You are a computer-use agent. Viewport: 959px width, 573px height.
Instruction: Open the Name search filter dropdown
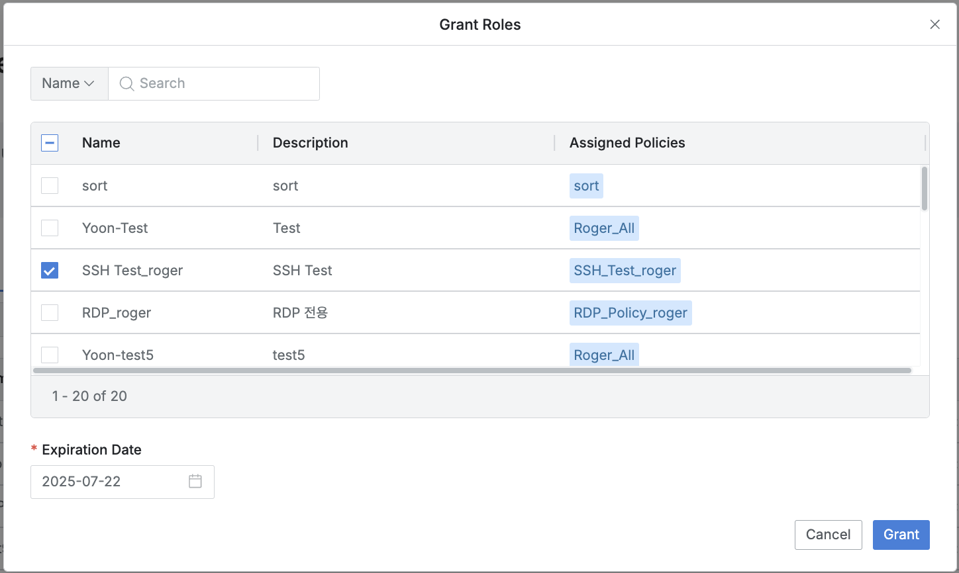[x=69, y=83]
